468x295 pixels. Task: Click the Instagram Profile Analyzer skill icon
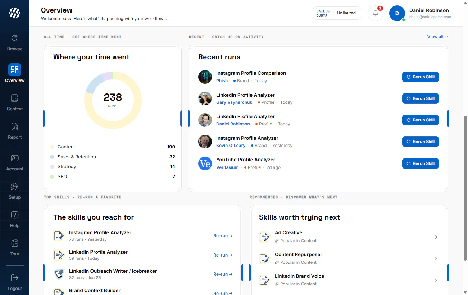[59, 236]
